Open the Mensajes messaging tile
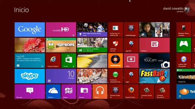The image size is (195, 109). (30, 91)
